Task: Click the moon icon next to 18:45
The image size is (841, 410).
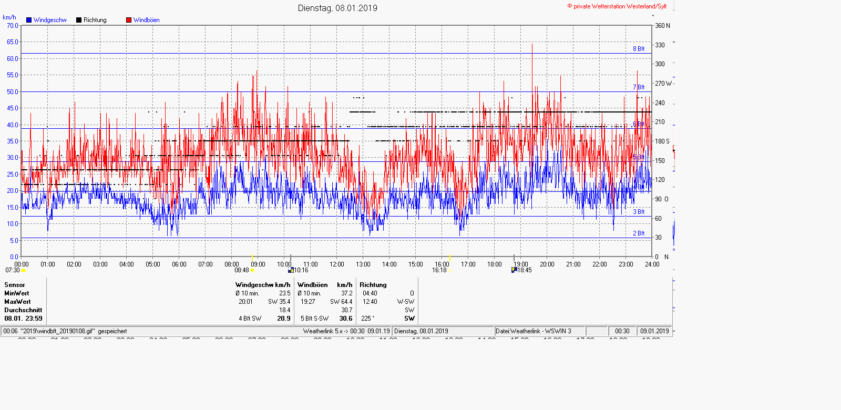Action: pos(514,270)
